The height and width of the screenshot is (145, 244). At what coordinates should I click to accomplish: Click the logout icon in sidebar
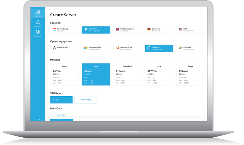(38, 119)
